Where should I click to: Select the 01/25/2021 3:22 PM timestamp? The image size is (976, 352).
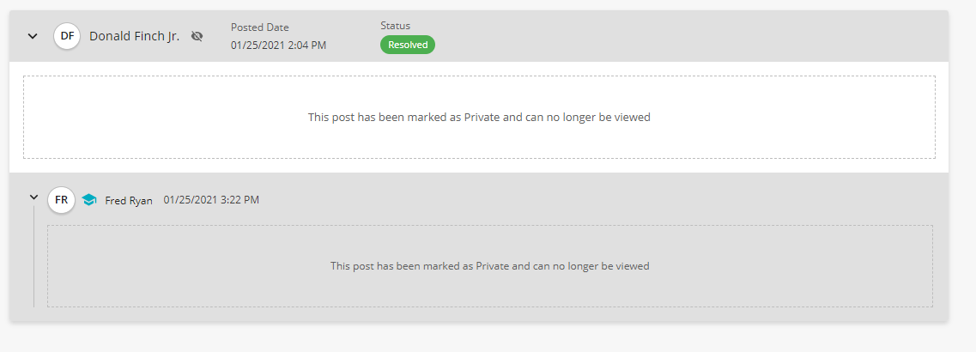point(212,200)
